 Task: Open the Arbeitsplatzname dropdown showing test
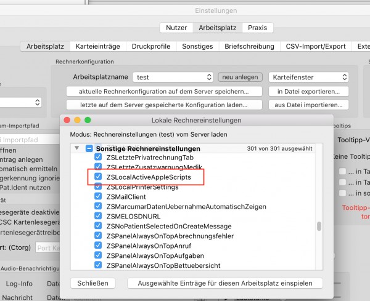point(173,78)
